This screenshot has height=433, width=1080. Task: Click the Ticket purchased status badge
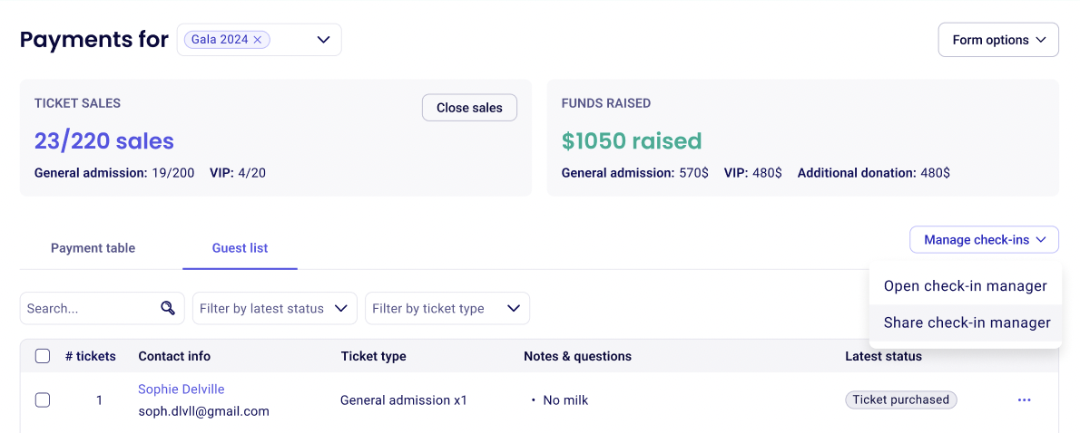pos(900,399)
